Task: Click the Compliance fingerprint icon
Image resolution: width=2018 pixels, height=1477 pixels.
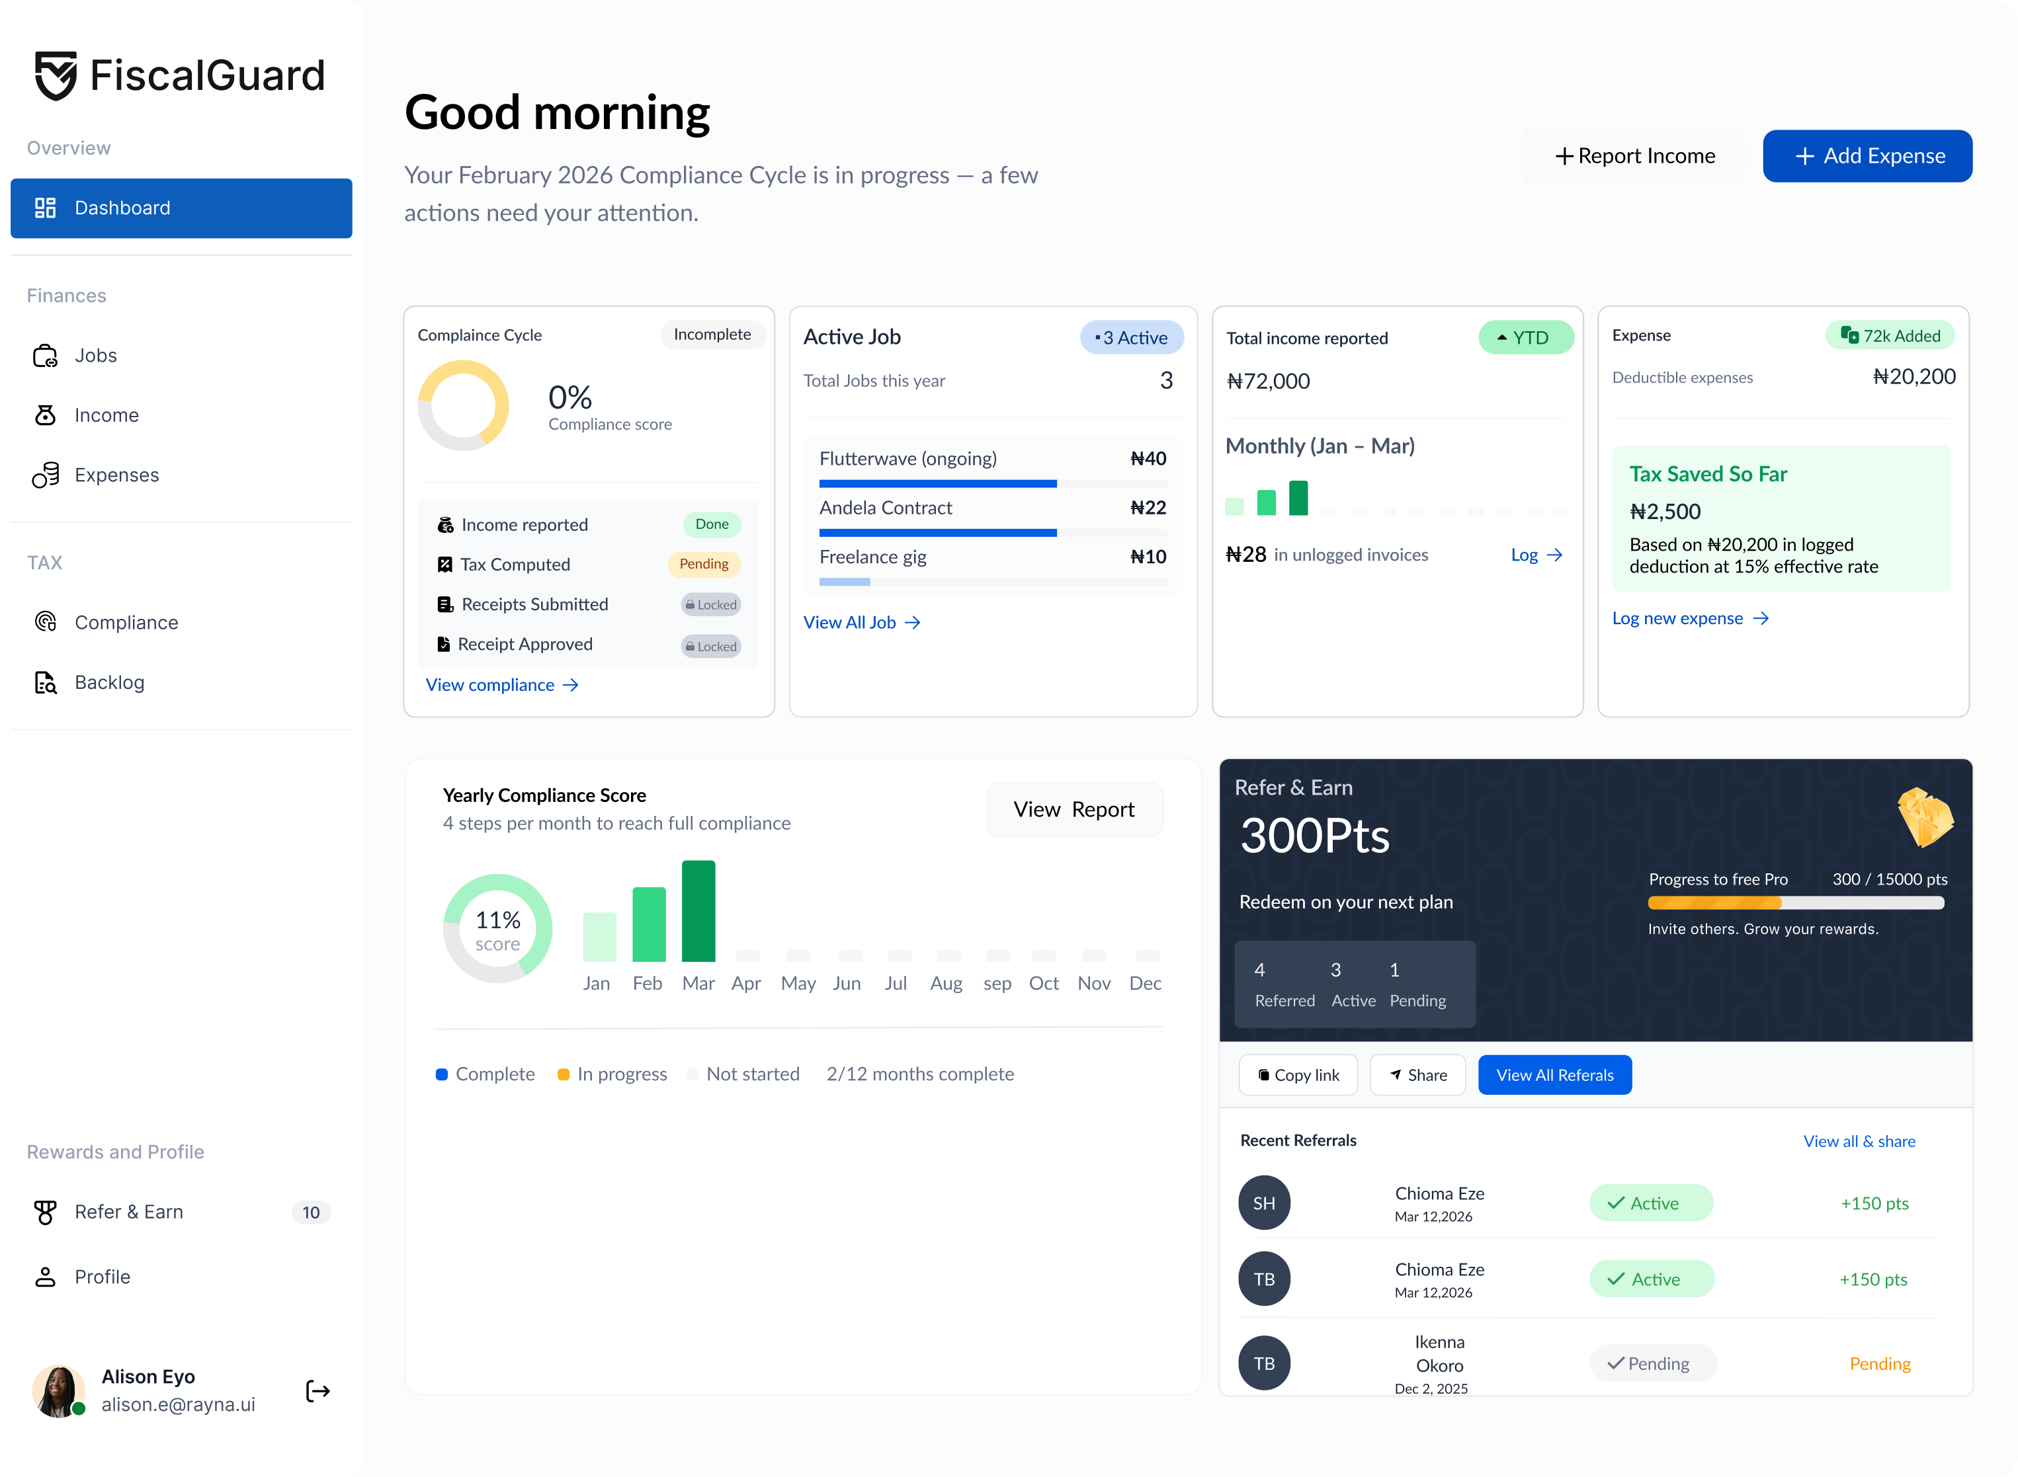Action: [x=45, y=622]
